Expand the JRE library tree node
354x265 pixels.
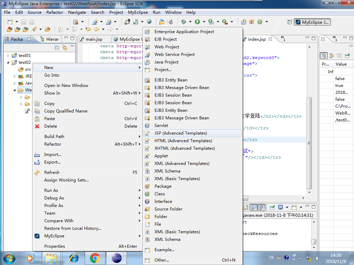(15, 76)
